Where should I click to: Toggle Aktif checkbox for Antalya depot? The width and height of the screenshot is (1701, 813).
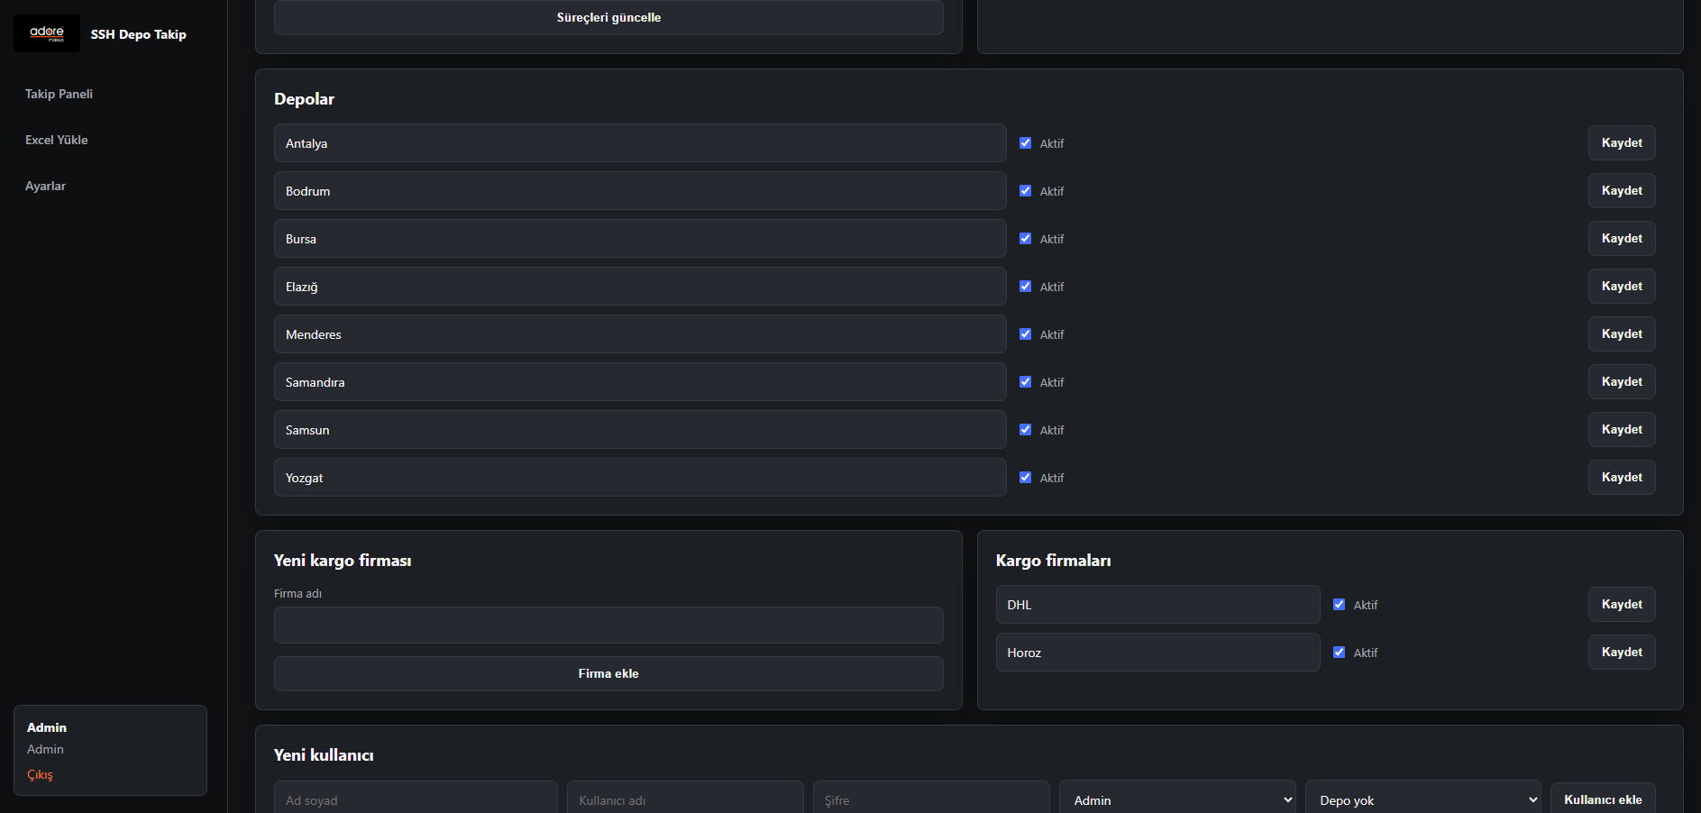click(x=1025, y=143)
